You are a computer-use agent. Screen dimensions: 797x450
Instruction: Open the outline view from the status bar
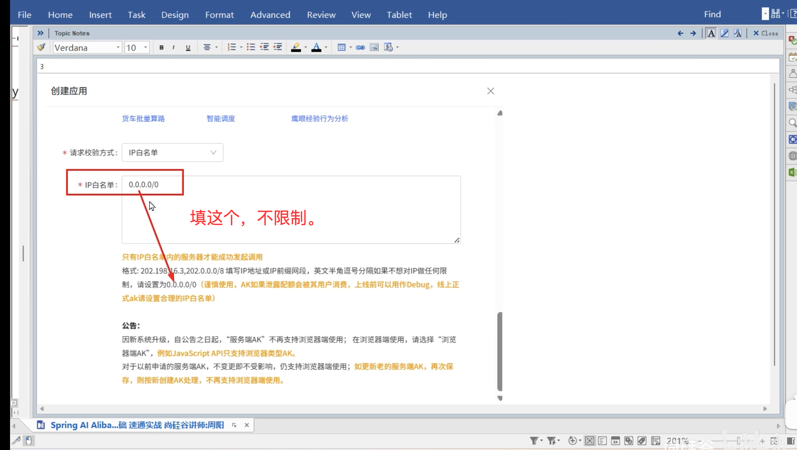602,441
